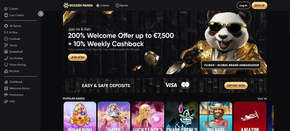View My Bets page

pyautogui.click(x=12, y=71)
